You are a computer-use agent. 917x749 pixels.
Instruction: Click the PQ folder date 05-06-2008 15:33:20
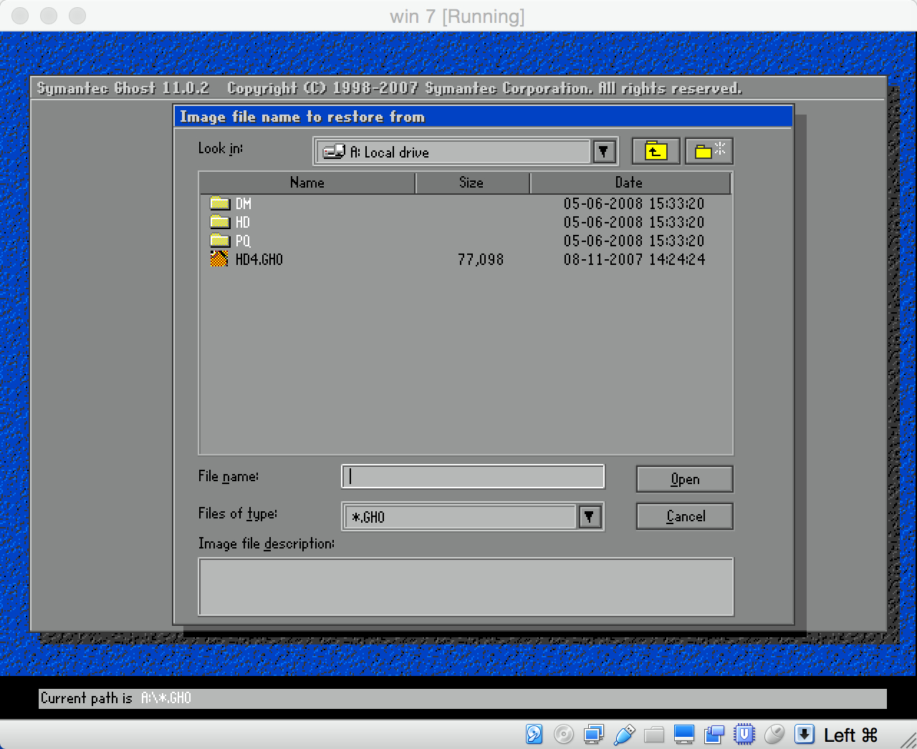(634, 241)
